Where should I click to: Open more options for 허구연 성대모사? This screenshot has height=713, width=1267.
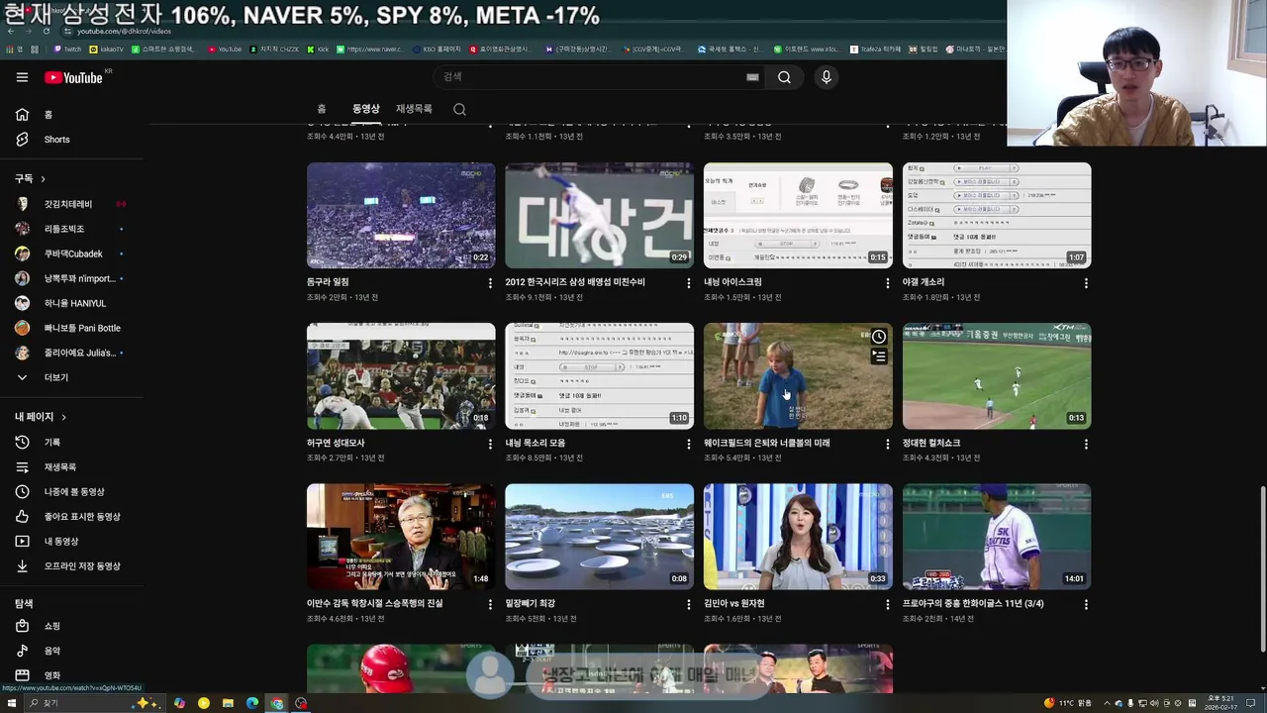(490, 444)
